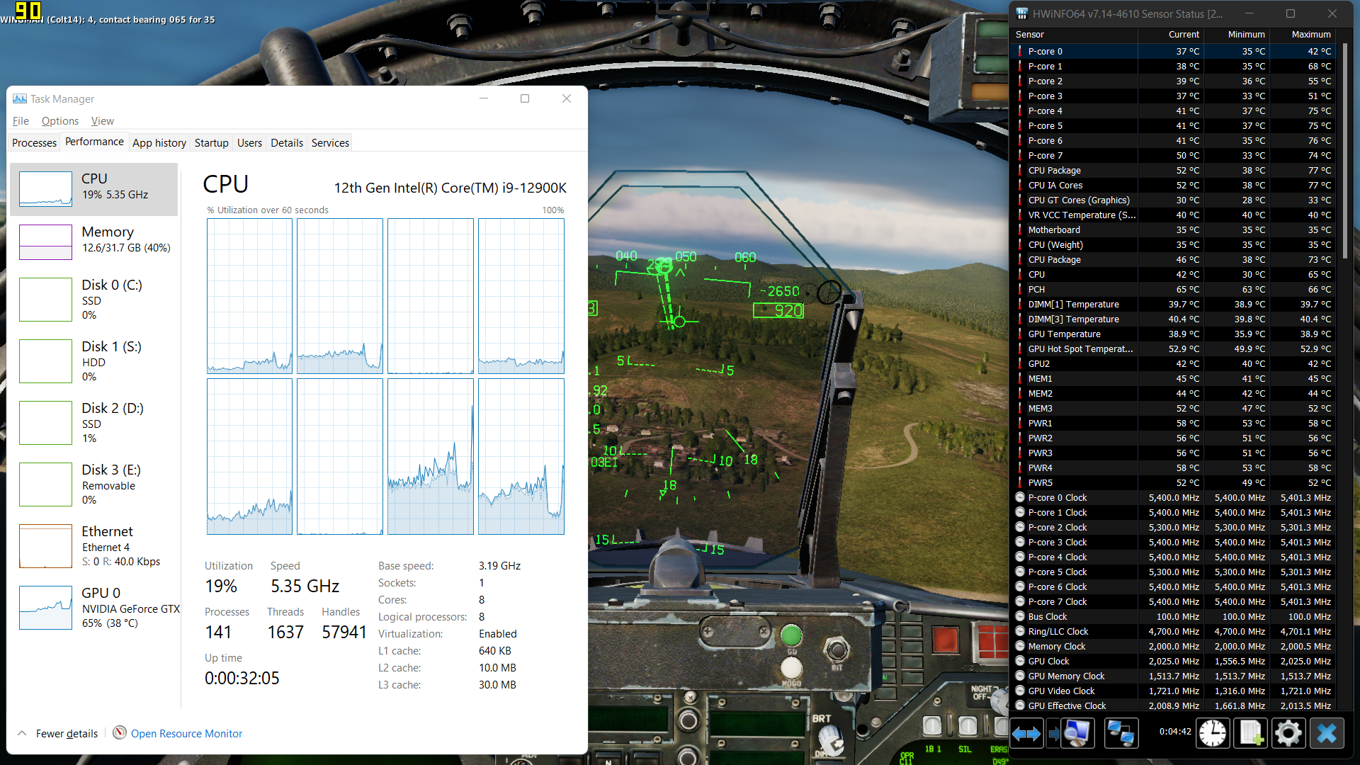Click GPU Video Clock sensor icon
This screenshot has height=765, width=1360.
(1020, 691)
